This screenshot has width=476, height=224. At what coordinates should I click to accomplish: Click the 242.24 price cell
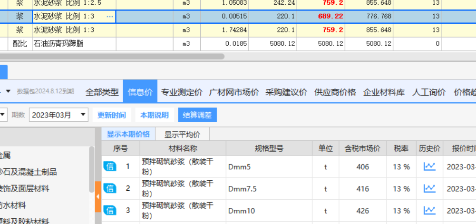pyautogui.click(x=272, y=4)
